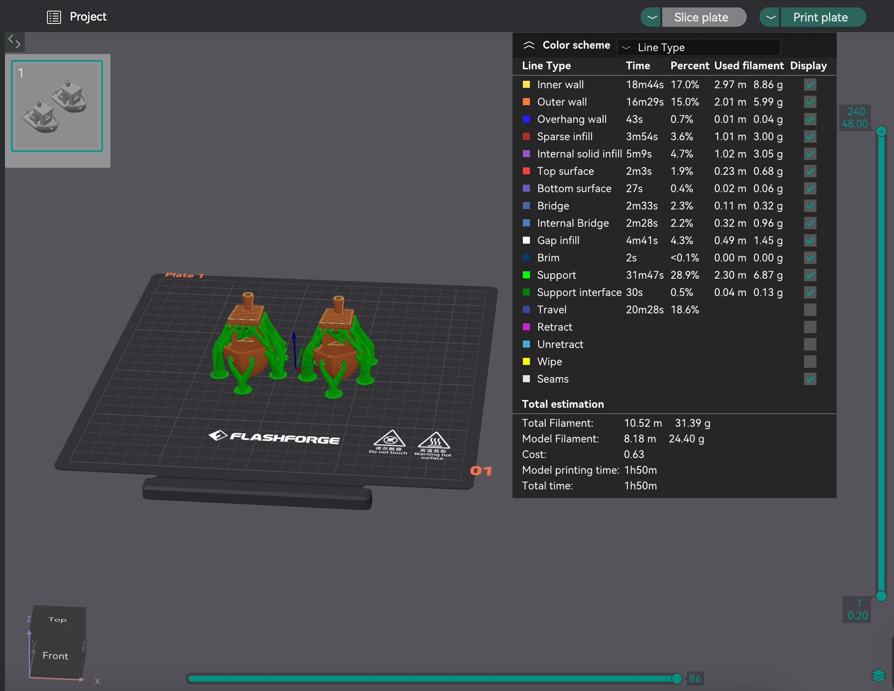Click the Bridge swatch
This screenshot has width=894, height=691.
point(527,206)
